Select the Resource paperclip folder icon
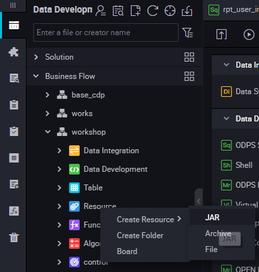The width and height of the screenshot is (259, 272). [74, 206]
